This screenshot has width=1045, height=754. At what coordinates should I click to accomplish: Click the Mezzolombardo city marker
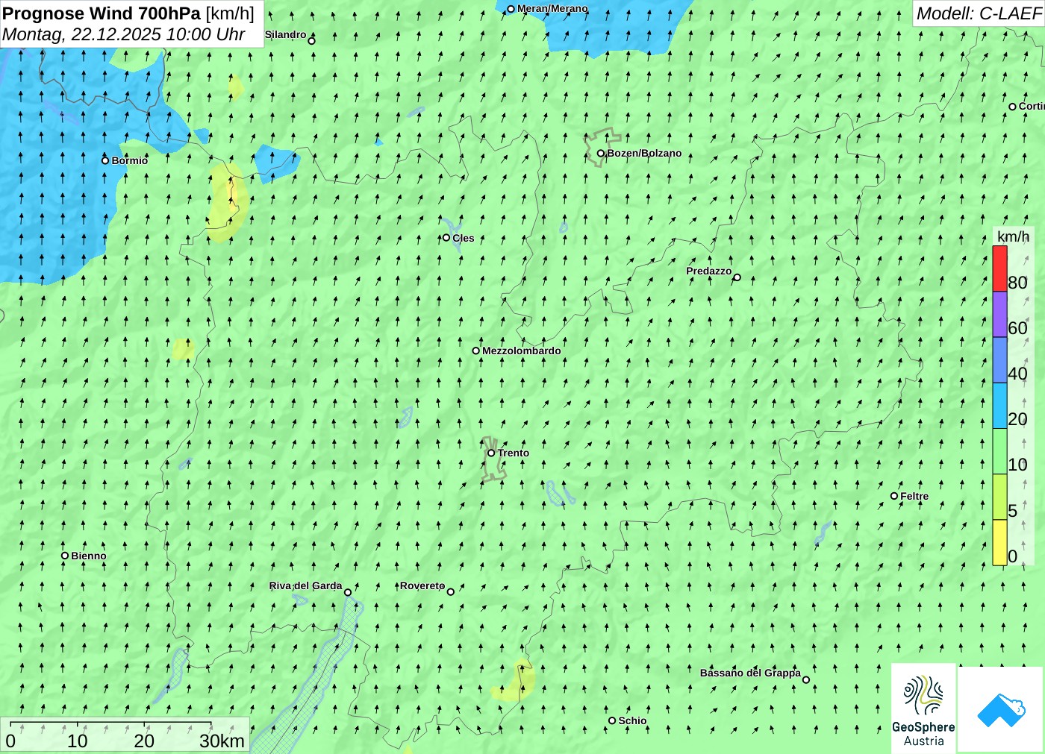pos(476,351)
